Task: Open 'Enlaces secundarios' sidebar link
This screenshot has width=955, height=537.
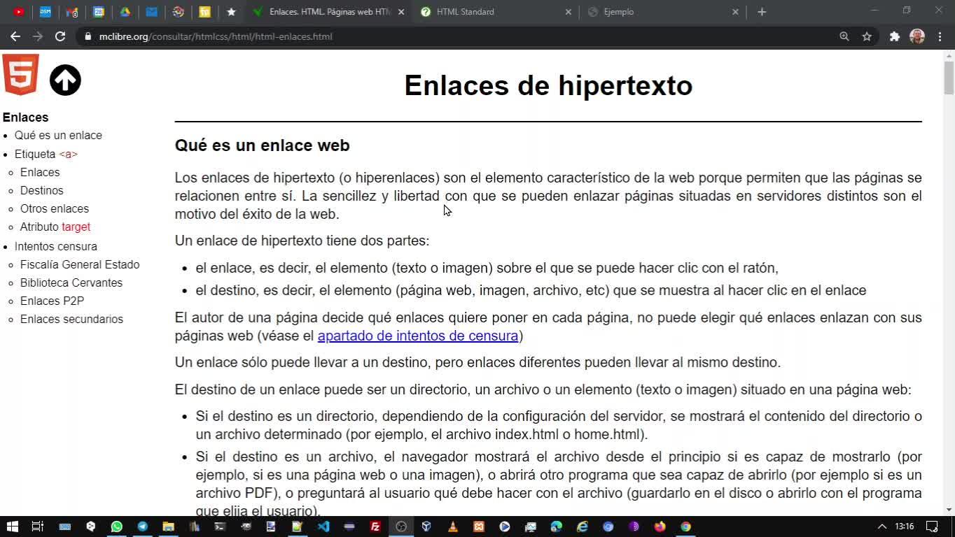Action: [71, 320]
